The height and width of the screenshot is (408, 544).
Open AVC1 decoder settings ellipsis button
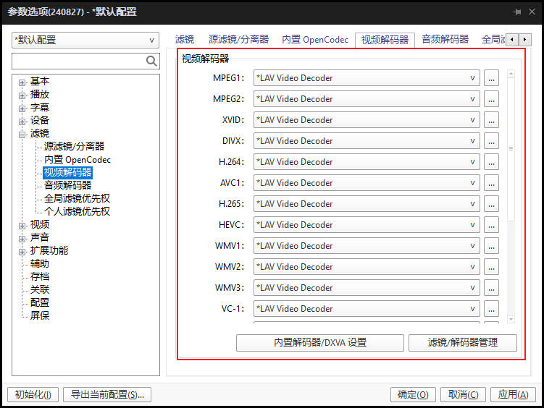[x=491, y=183]
